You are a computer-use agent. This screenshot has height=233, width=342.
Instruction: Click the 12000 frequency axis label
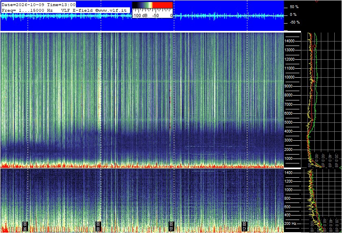pos(290,59)
